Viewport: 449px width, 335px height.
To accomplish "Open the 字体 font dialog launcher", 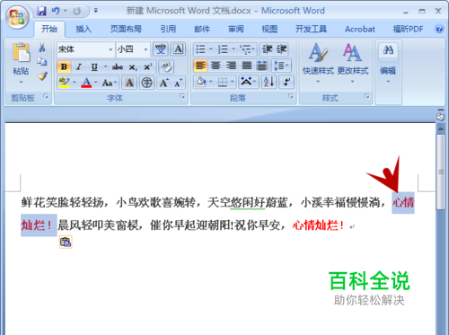I will point(182,96).
